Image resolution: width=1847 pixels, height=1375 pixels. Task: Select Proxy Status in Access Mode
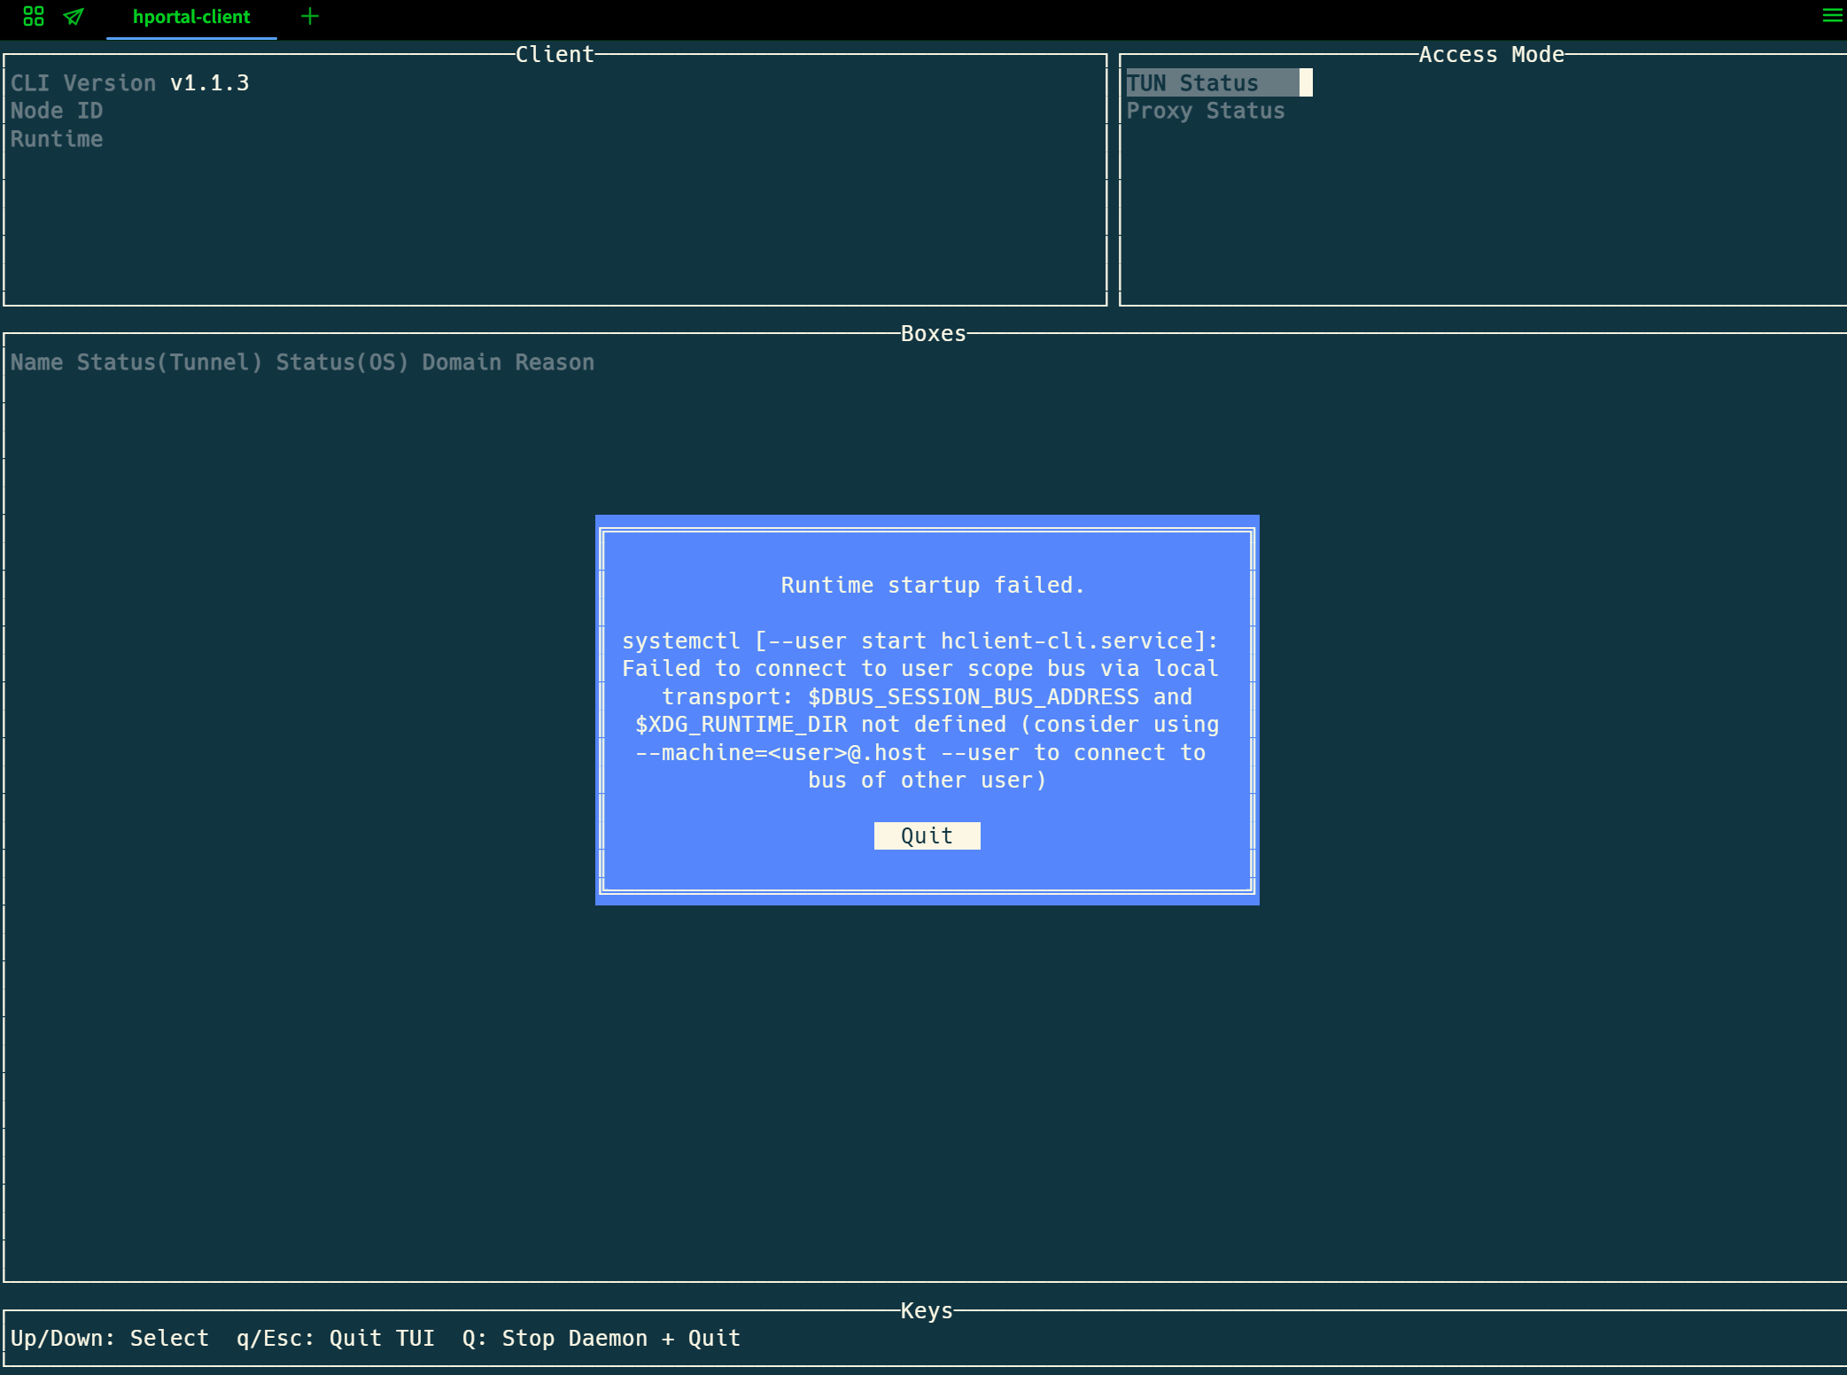coord(1205,111)
